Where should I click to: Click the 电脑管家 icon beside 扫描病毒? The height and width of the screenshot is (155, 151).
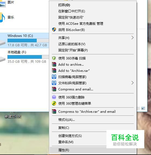[54, 77]
